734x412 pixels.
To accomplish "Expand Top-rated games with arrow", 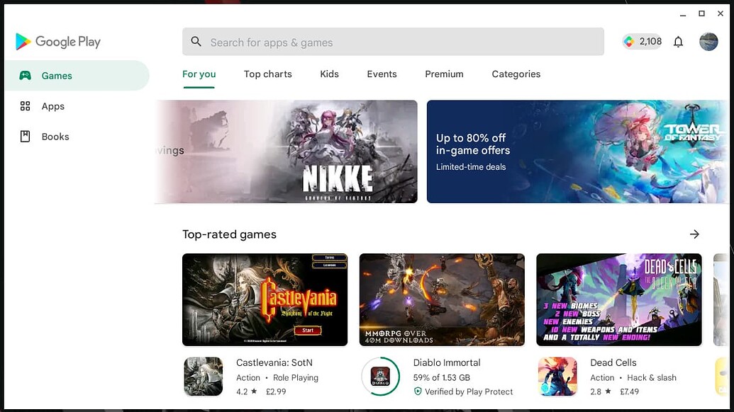I will click(694, 234).
